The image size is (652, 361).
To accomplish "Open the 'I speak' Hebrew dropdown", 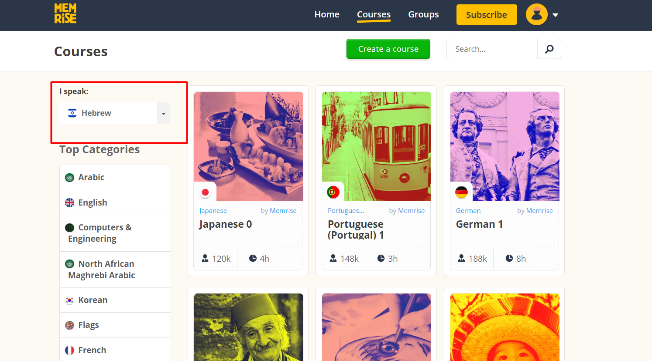I will pos(115,113).
